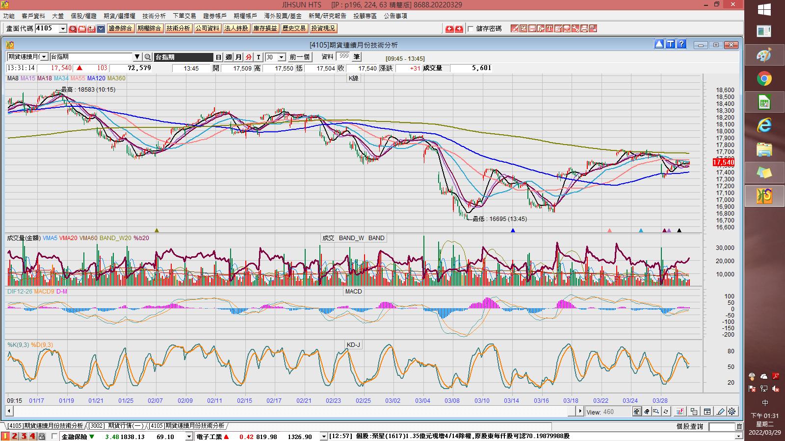Switch to daily (日) period
Viewport: 785px width, 441px height.
(219, 57)
